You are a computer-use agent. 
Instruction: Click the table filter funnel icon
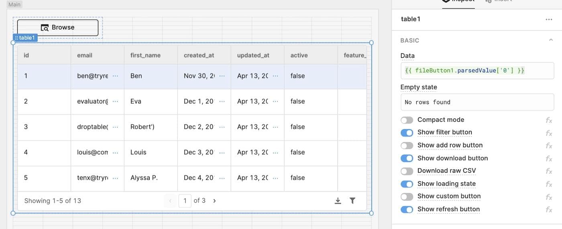point(352,201)
